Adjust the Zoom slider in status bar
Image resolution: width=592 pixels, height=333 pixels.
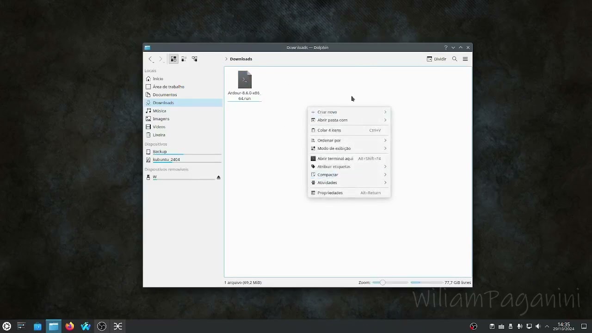[x=390, y=283]
